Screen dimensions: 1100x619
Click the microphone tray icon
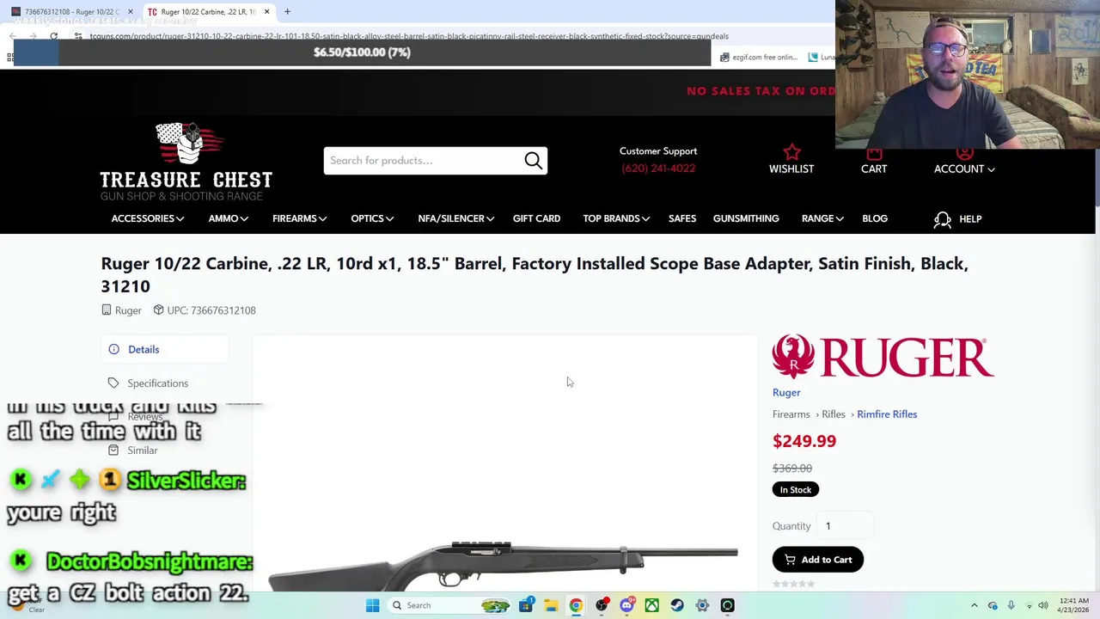pos(1011,605)
